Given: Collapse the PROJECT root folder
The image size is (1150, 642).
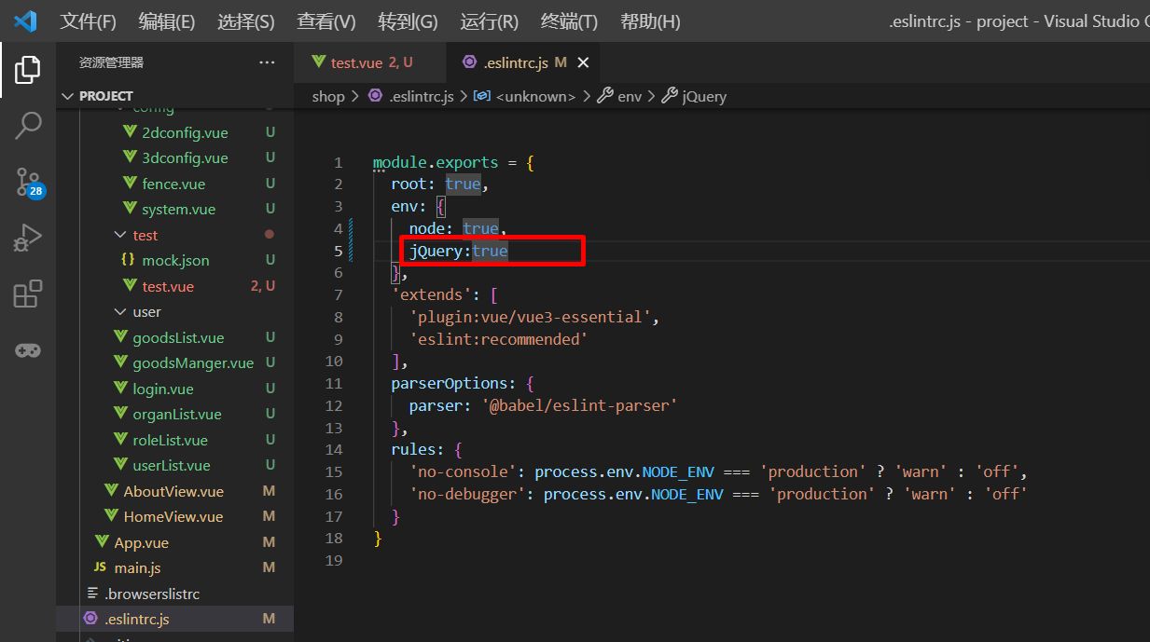Looking at the screenshot, I should pos(68,96).
